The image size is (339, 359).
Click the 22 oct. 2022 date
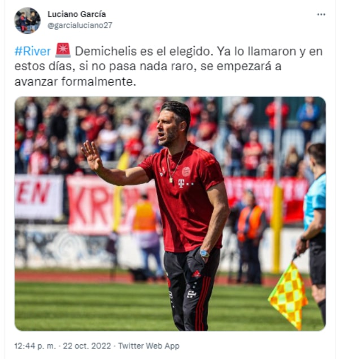87,346
